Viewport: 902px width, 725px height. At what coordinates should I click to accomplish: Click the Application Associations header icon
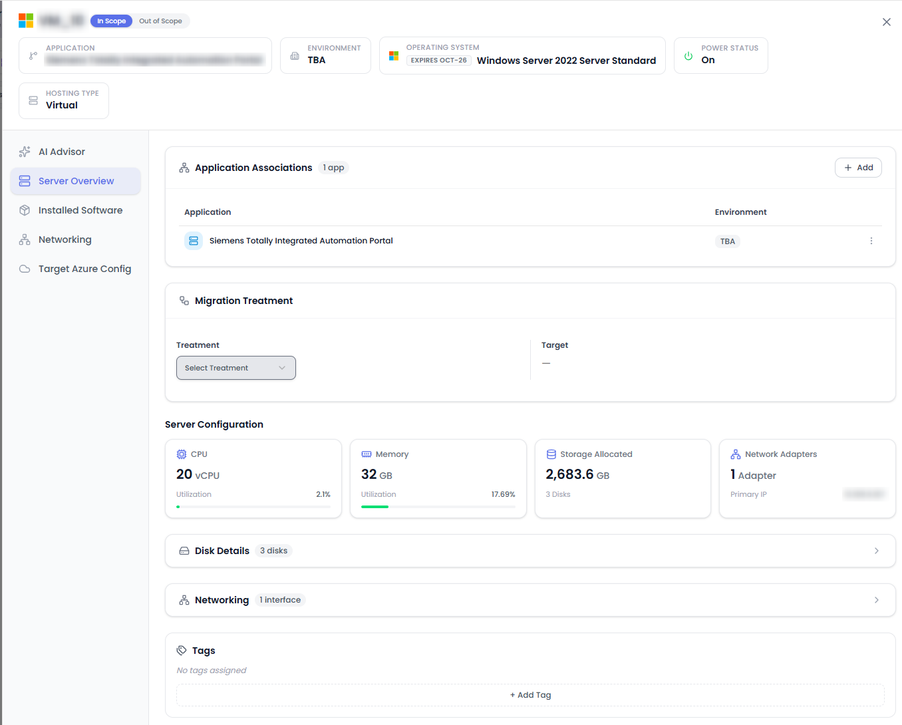(x=184, y=168)
